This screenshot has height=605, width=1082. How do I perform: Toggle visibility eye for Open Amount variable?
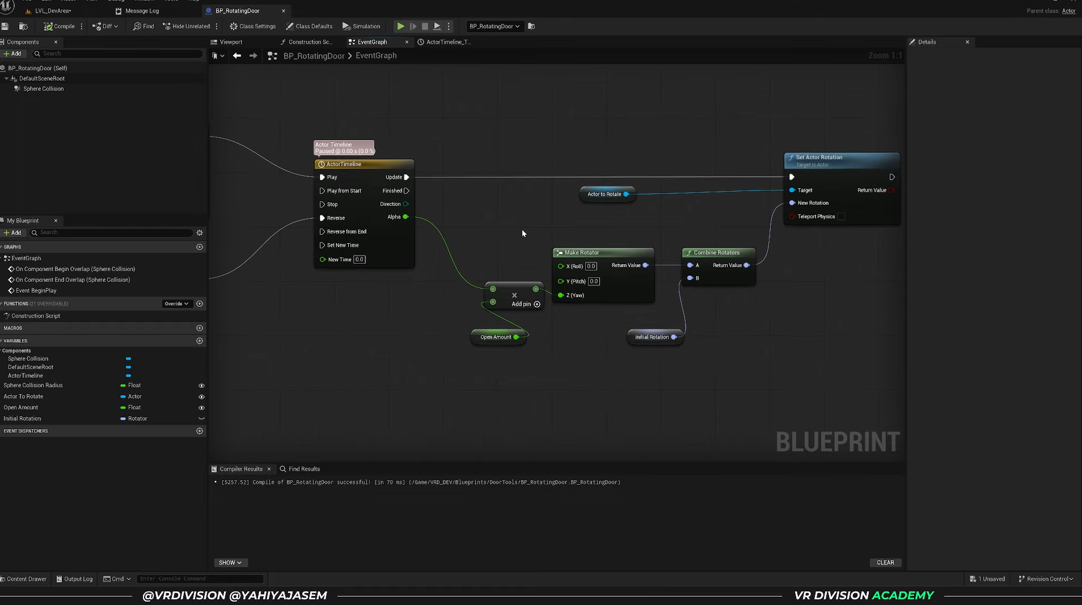coord(201,408)
